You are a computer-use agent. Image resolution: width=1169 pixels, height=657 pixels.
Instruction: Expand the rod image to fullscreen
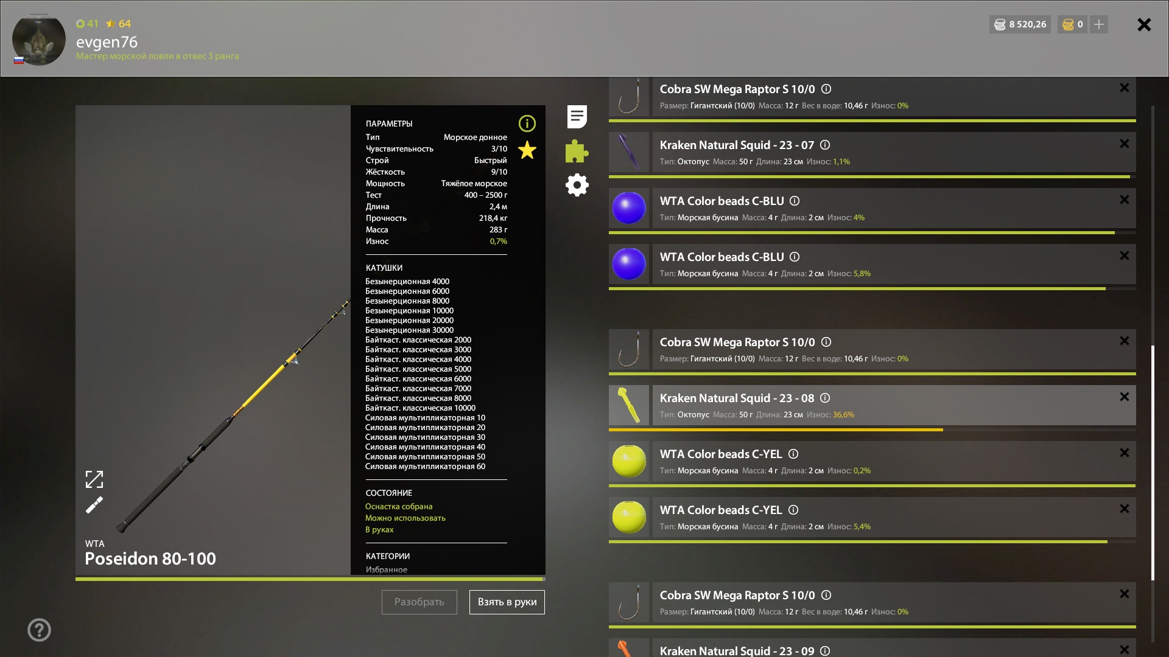coord(94,479)
